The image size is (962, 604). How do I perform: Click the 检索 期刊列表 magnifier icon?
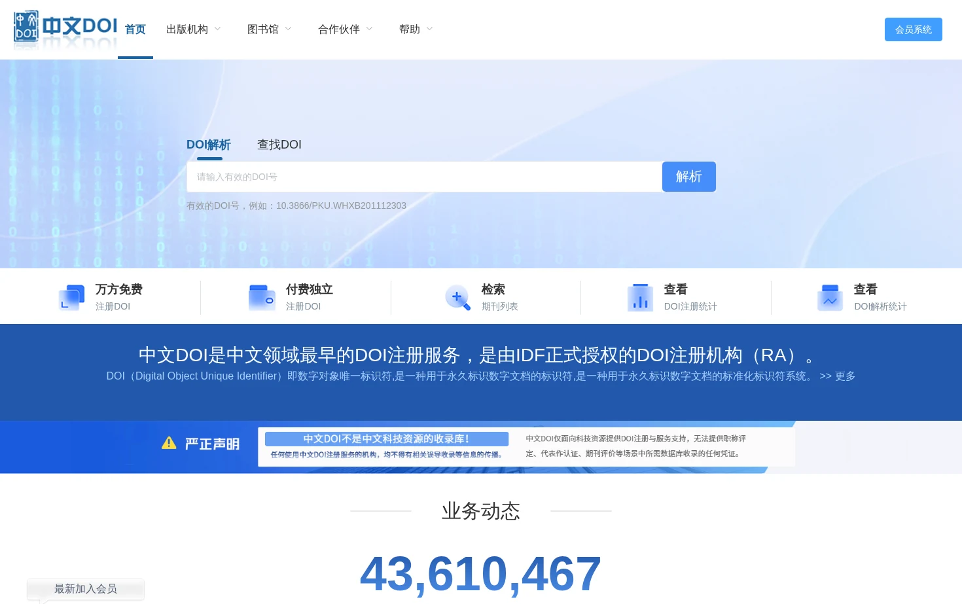(457, 297)
